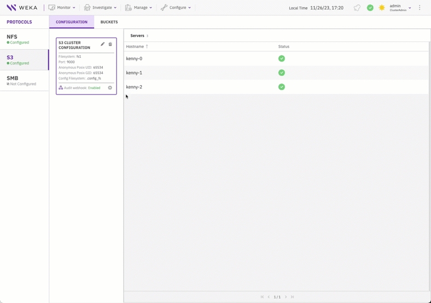Screen dimensions: 431x303
Task: Sort servers by Hostname column header
Action: 135,46
